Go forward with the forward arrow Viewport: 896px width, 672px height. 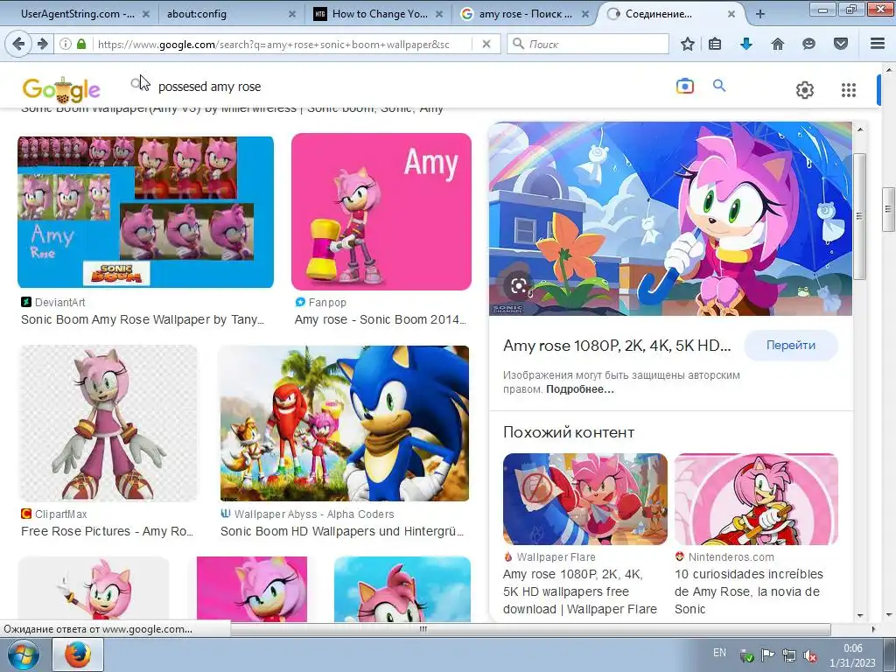click(42, 44)
